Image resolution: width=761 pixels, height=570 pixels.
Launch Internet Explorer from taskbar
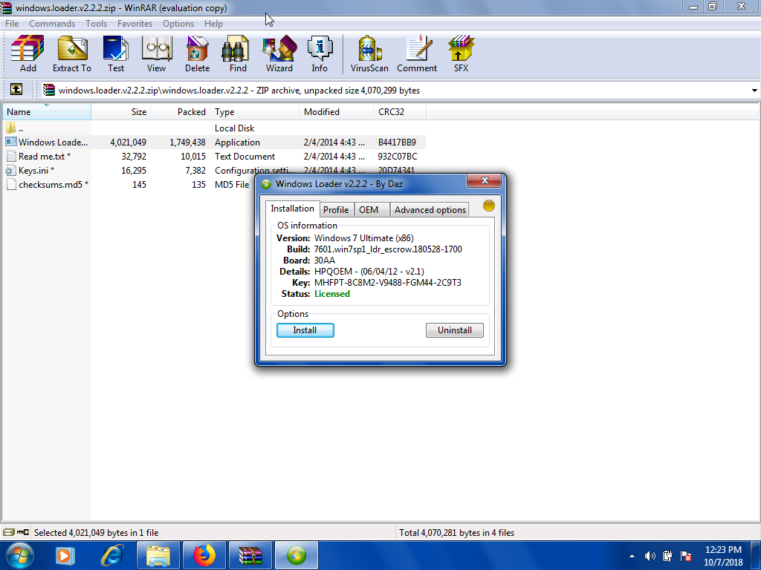(112, 555)
